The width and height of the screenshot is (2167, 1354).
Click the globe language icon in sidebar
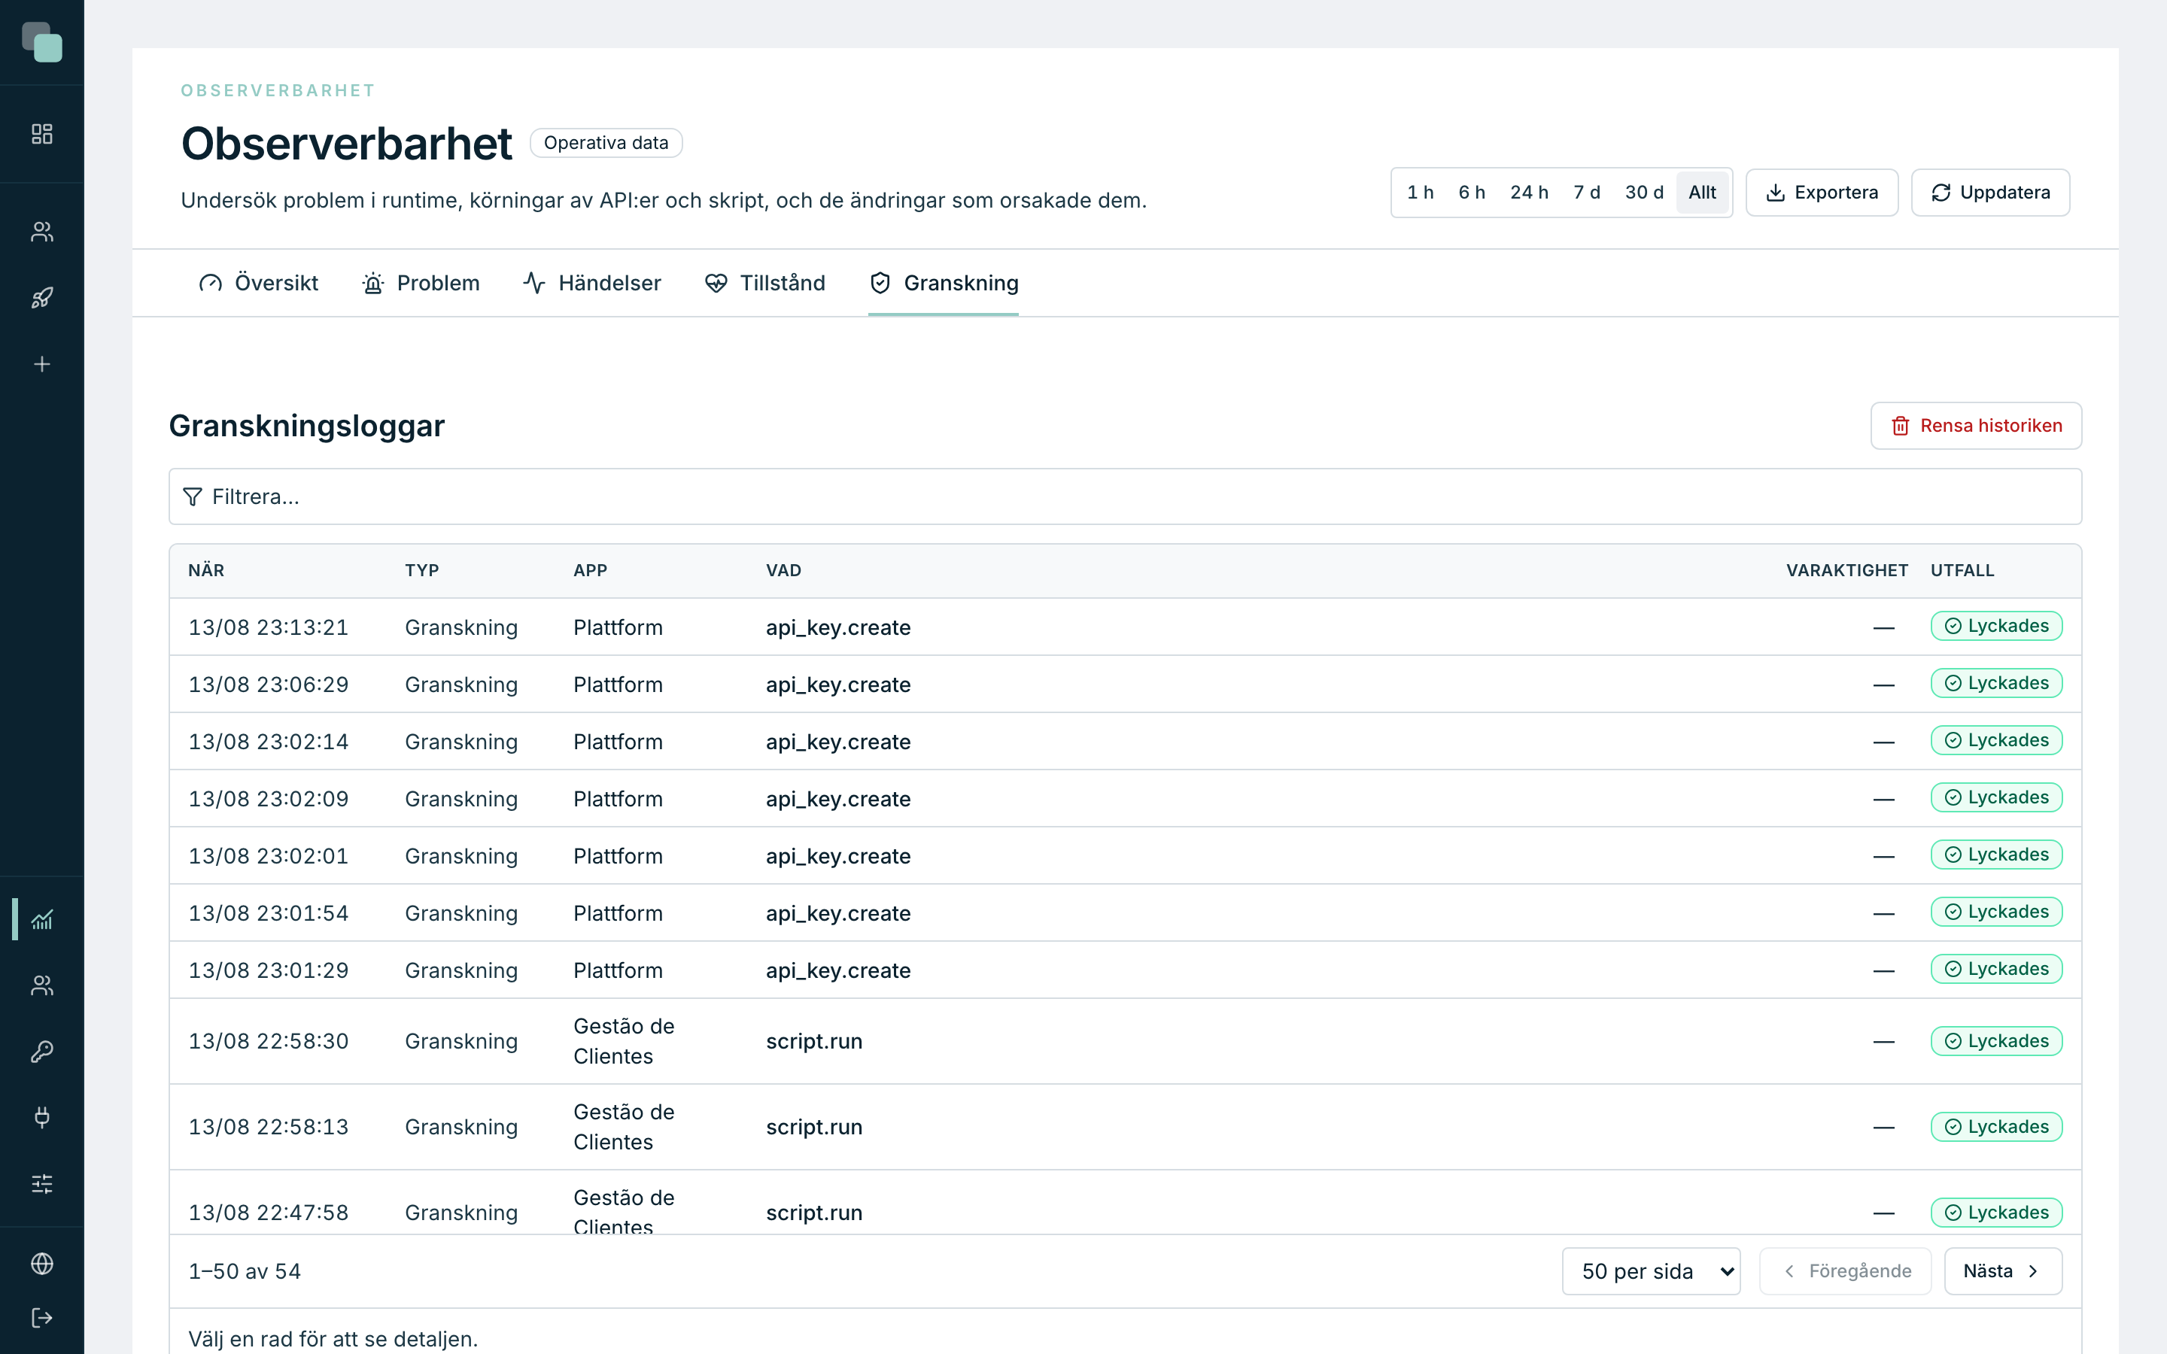[x=42, y=1264]
